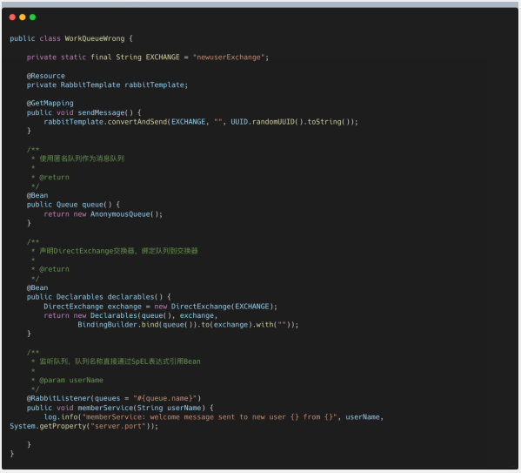Screen dimensions: 521x473
Task: Click the @GetMapping annotation
Action: coord(50,103)
